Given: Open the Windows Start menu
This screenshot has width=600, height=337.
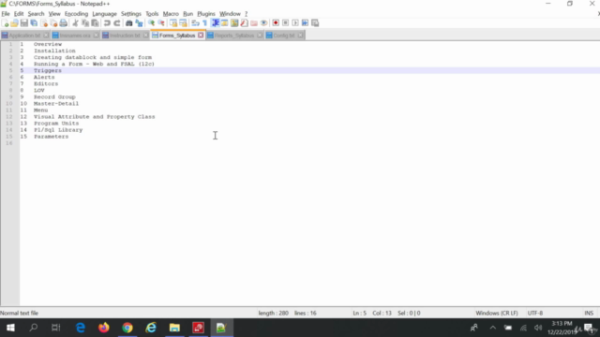Looking at the screenshot, I should click(10, 328).
